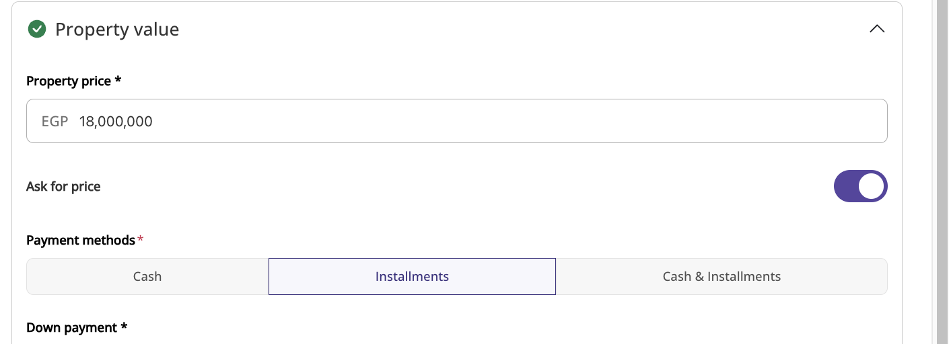Click the white knob of the price toggle
This screenshot has width=949, height=344.
(x=872, y=186)
